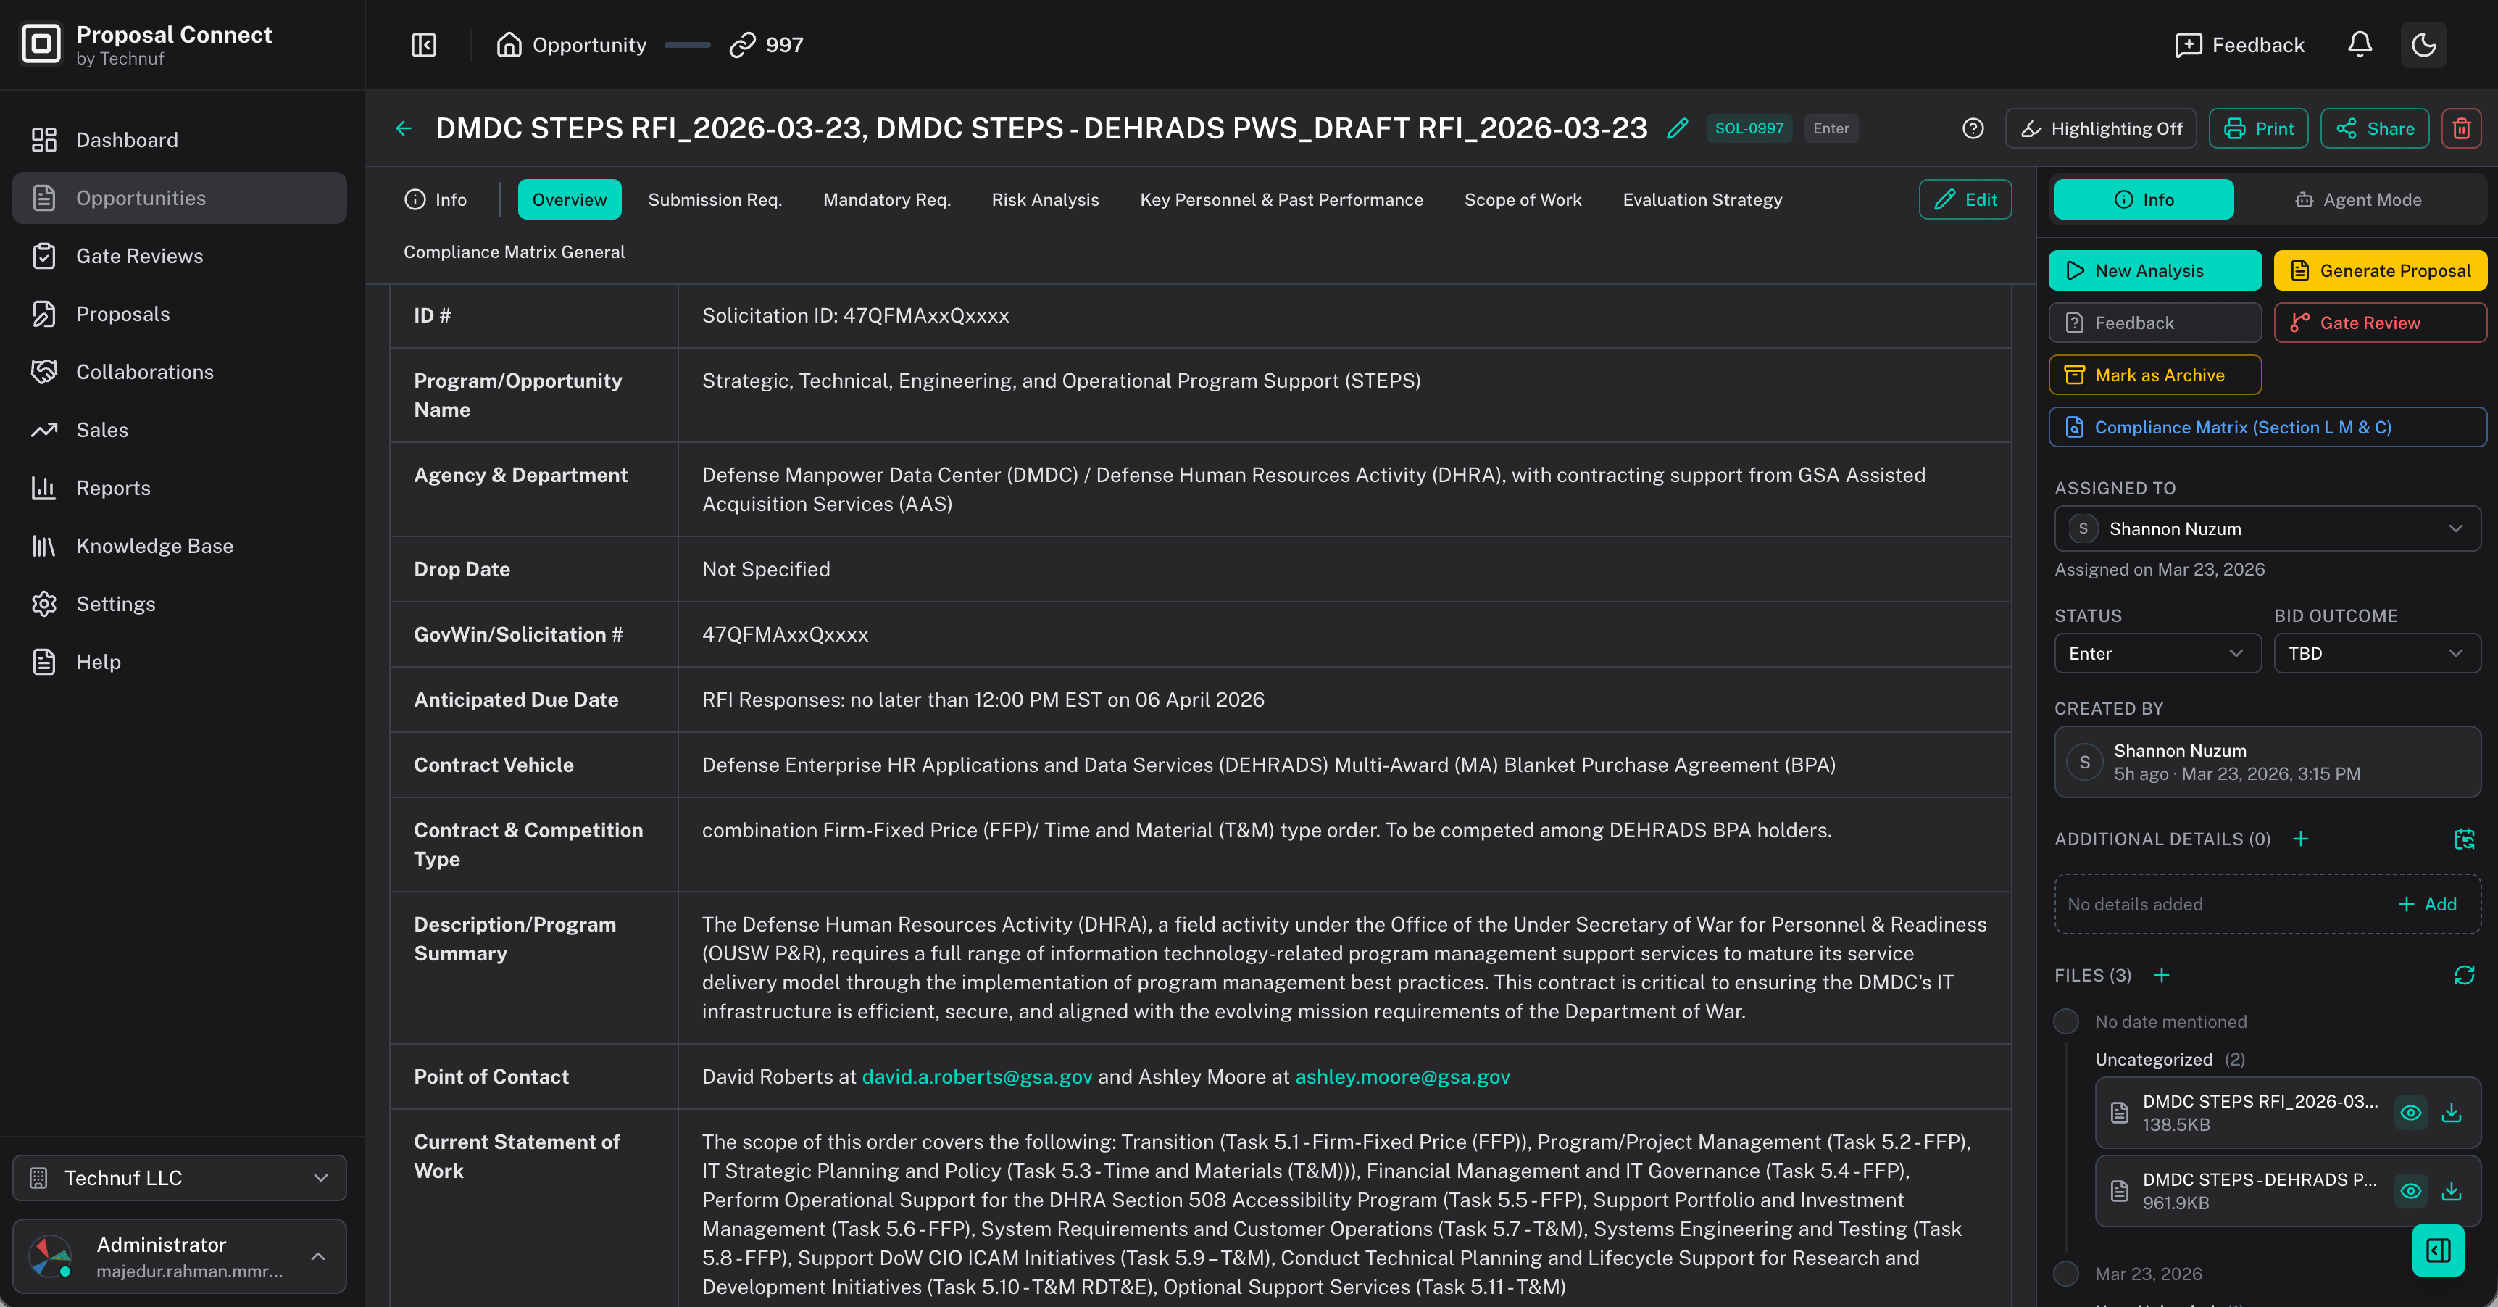Open Print options for the opportunity
The height and width of the screenshot is (1307, 2498).
click(x=2258, y=128)
